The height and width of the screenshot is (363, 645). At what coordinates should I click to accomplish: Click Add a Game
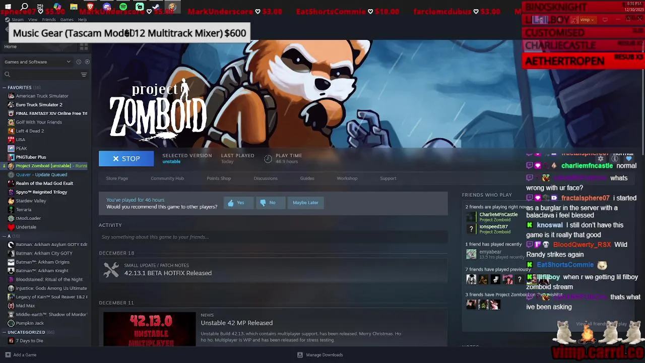(x=21, y=355)
